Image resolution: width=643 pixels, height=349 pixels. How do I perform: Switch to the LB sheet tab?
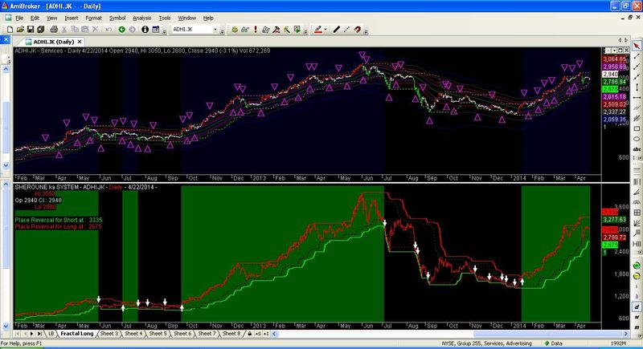point(51,334)
